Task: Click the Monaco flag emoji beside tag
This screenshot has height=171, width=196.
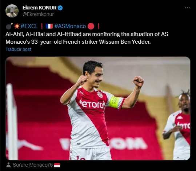Action: (x=57, y=165)
